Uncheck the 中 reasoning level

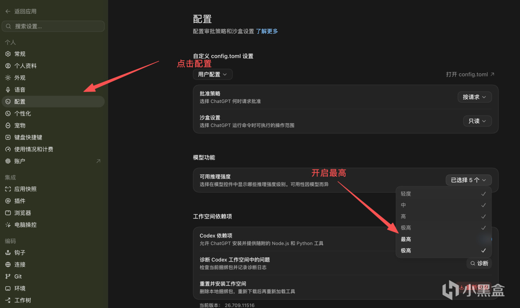[444, 205]
